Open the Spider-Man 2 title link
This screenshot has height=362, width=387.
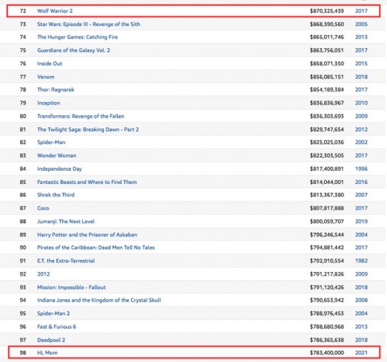[53, 314]
